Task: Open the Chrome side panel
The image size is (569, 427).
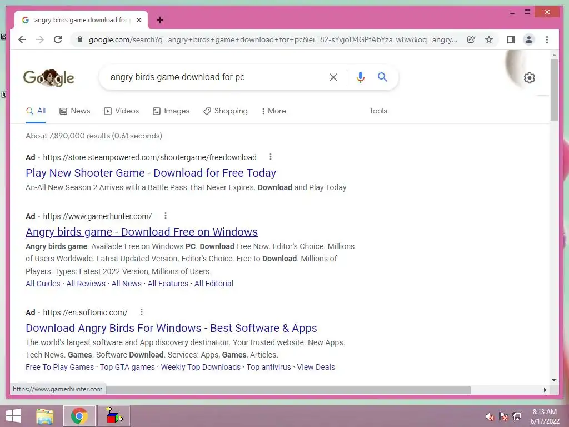Action: click(511, 39)
